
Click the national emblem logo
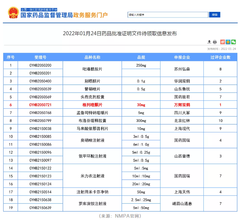[13, 13]
